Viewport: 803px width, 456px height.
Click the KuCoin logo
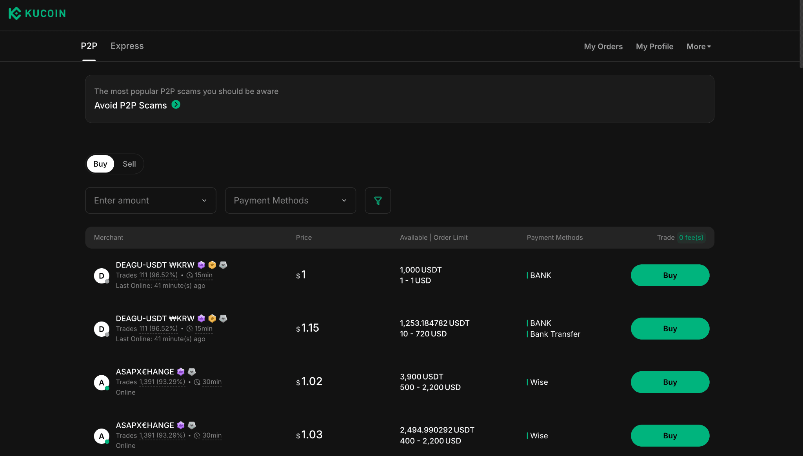[37, 13]
